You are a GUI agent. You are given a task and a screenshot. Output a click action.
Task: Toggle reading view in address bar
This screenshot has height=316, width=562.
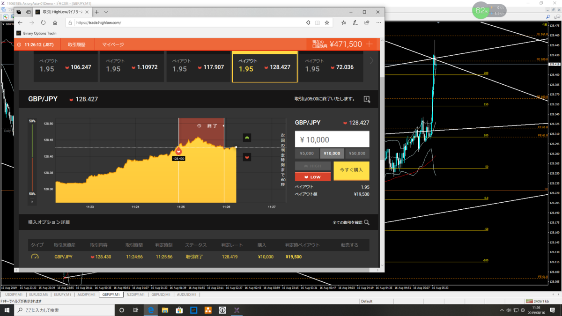318,22
